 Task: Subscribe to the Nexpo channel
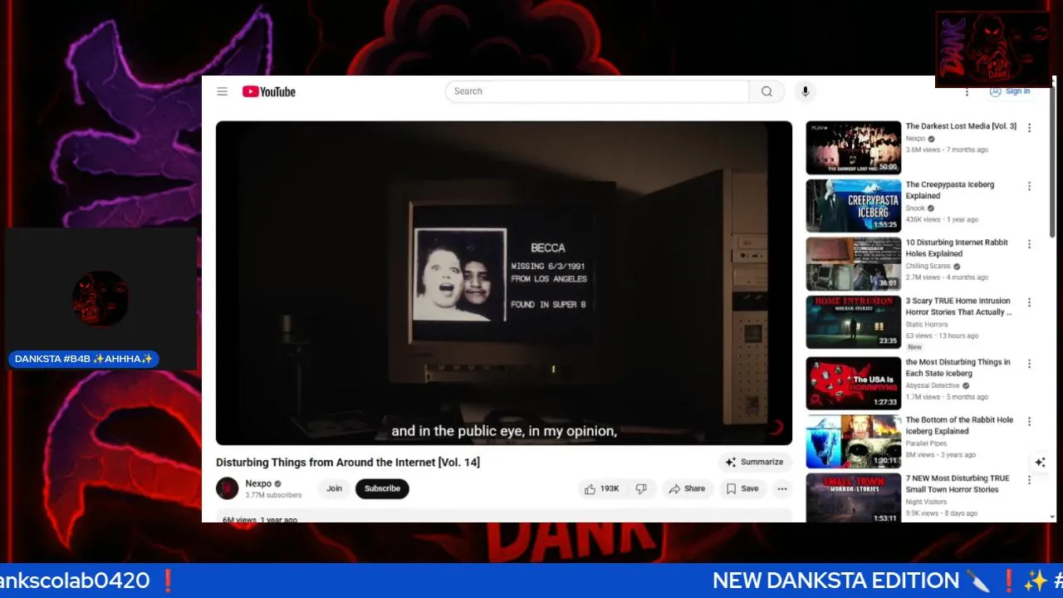(x=382, y=488)
